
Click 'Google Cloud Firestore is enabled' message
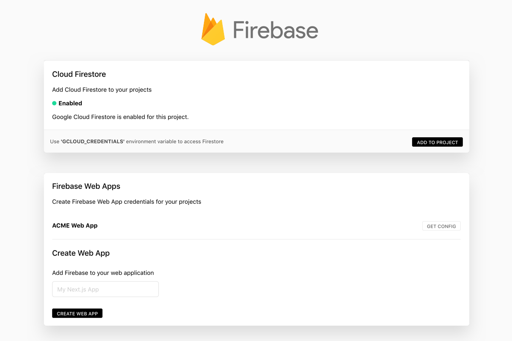(x=120, y=117)
